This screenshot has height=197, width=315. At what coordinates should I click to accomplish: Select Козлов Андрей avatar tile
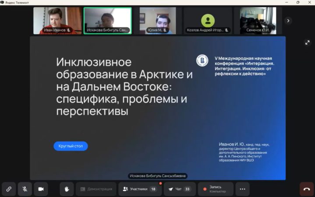208,21
